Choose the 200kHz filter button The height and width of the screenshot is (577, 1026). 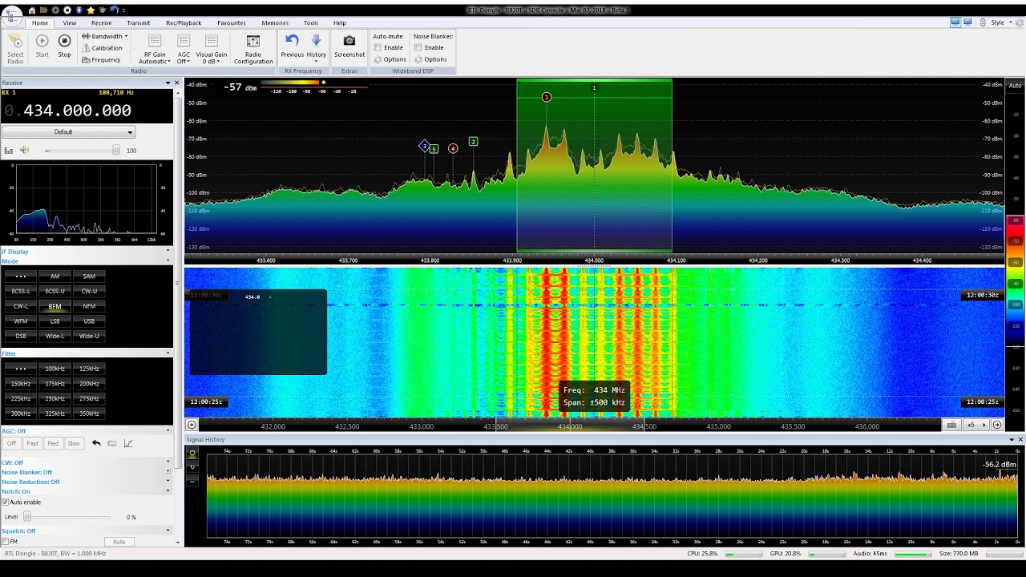pos(89,384)
